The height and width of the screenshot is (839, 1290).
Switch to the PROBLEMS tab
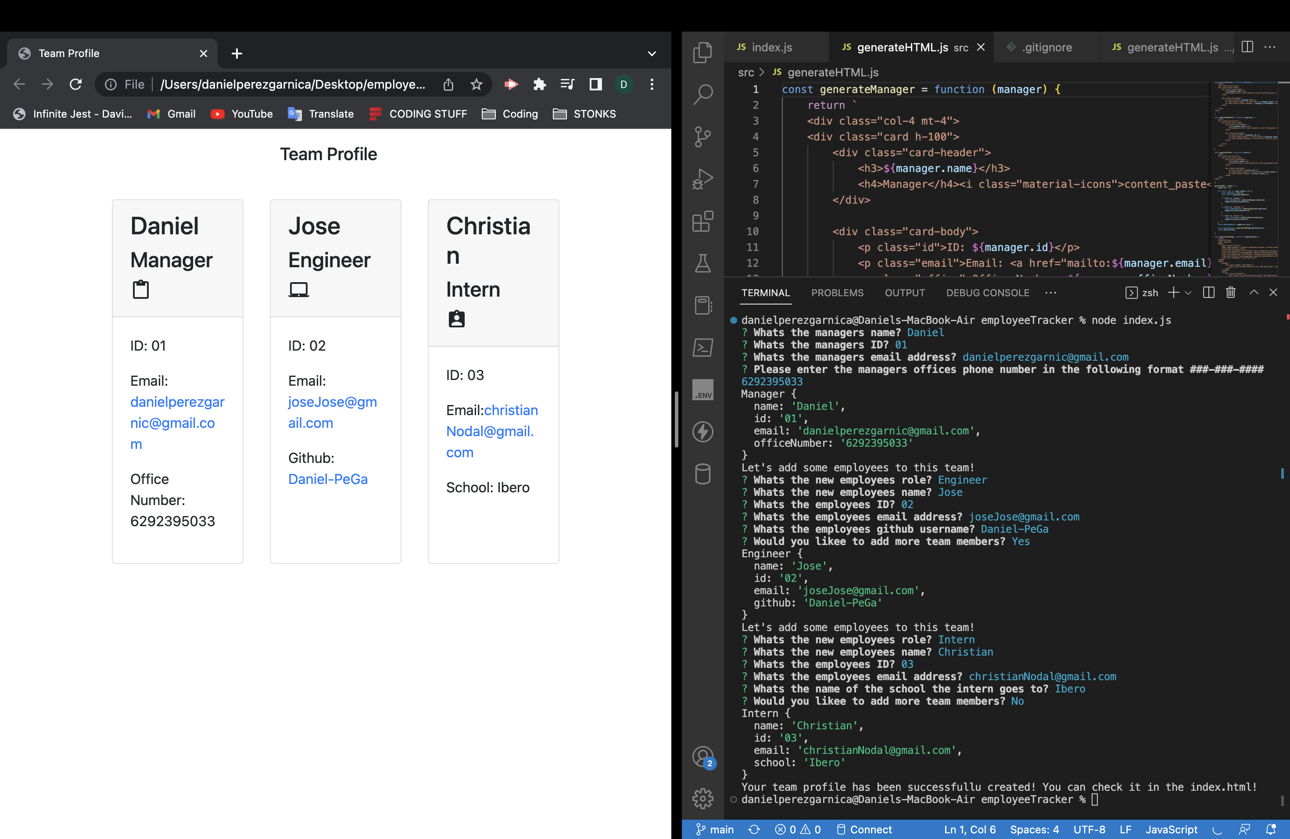[x=838, y=293]
